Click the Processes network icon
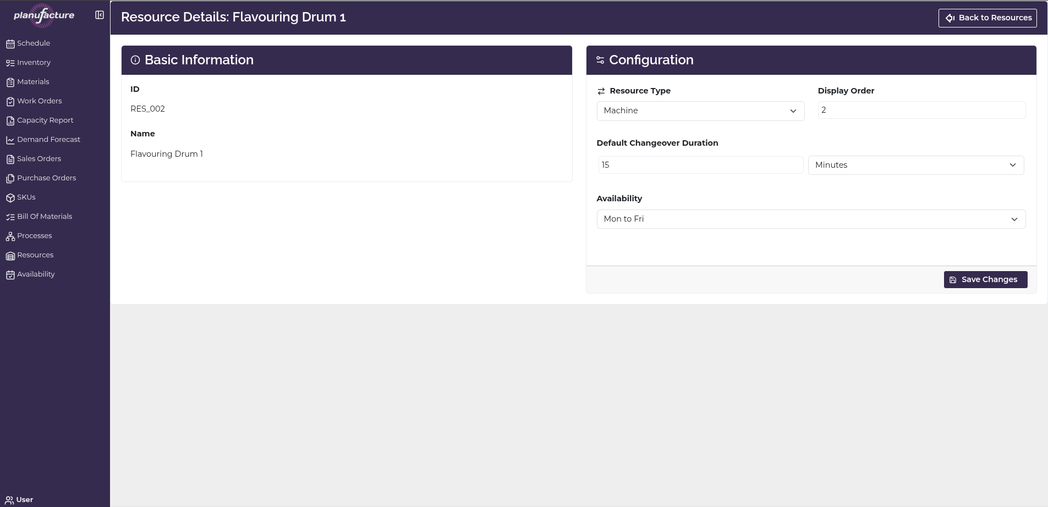This screenshot has height=507, width=1048. [x=10, y=236]
